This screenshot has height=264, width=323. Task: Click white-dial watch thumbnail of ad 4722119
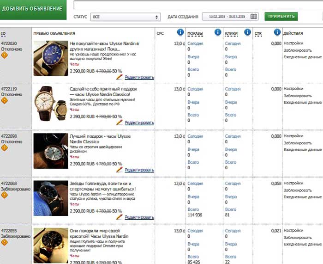coord(51,104)
